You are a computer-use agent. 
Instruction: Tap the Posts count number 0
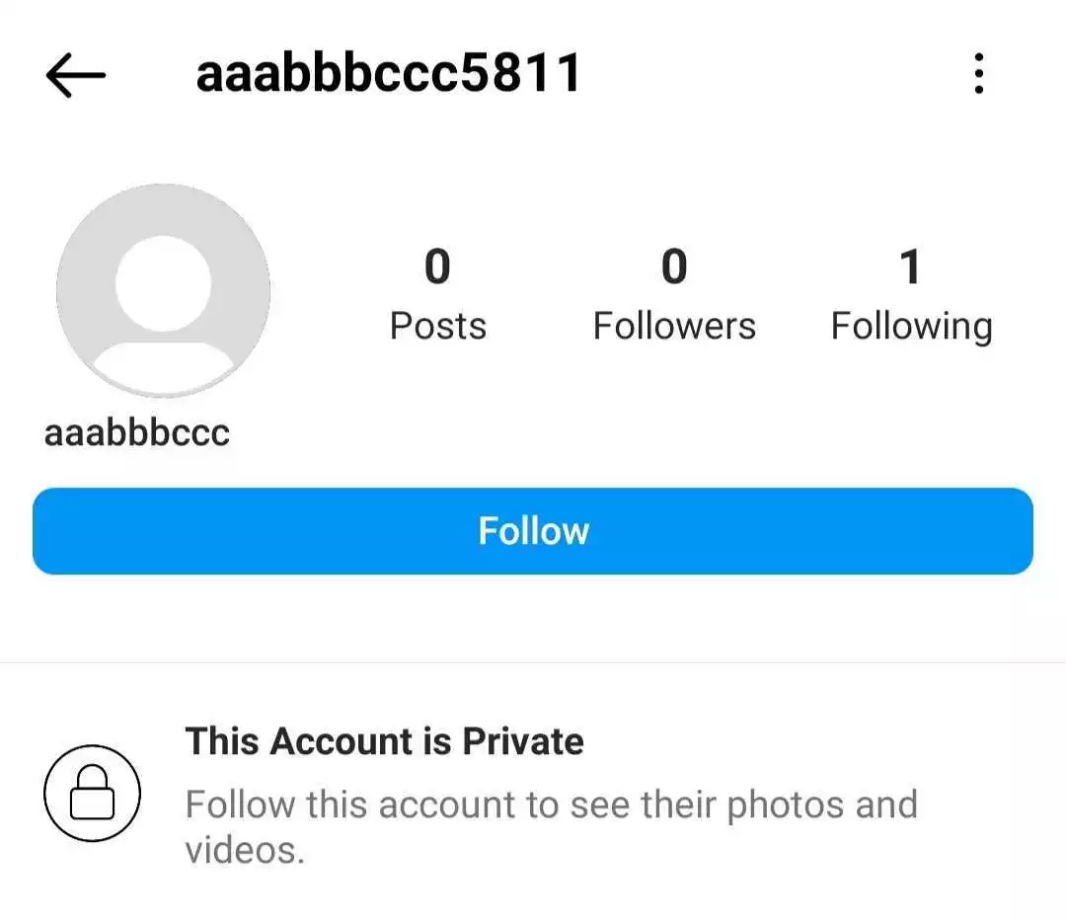click(437, 268)
